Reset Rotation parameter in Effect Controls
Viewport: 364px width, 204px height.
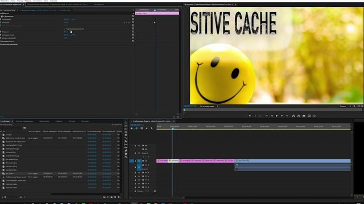pos(133,32)
